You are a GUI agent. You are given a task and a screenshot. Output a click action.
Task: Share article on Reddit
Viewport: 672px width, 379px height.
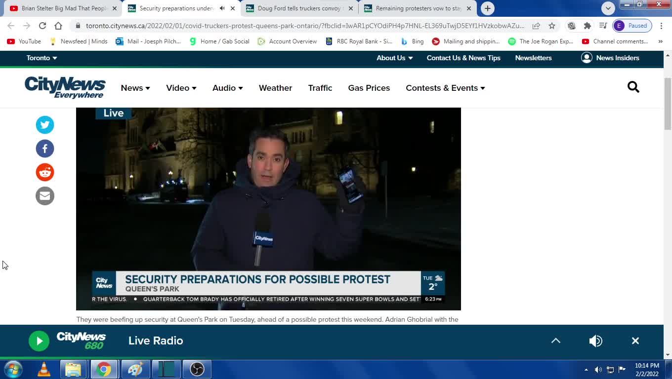point(45,172)
